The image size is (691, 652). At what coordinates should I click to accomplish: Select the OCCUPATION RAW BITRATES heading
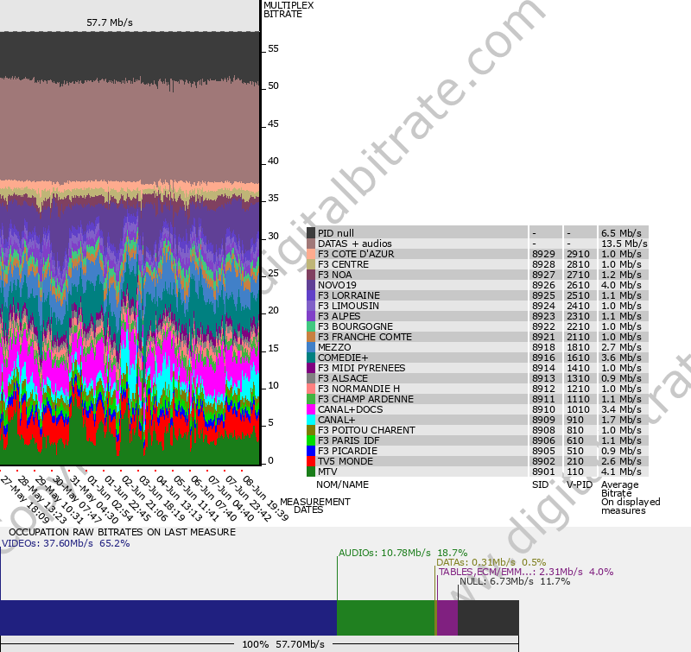pyautogui.click(x=122, y=532)
